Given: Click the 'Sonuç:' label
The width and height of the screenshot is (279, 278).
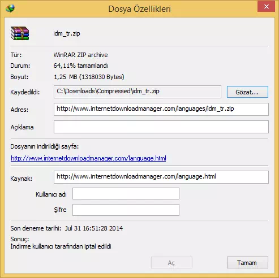Looking at the screenshot, I should coord(20,239).
